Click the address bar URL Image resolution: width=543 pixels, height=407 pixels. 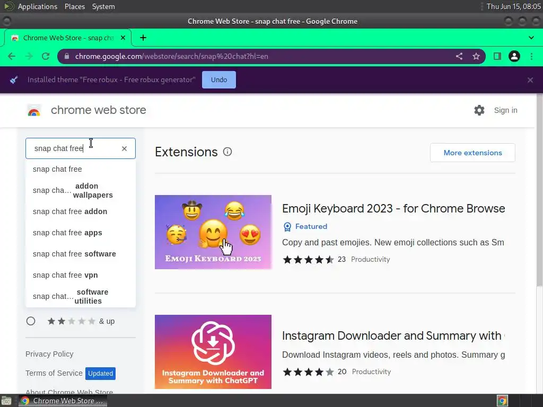coord(171,56)
